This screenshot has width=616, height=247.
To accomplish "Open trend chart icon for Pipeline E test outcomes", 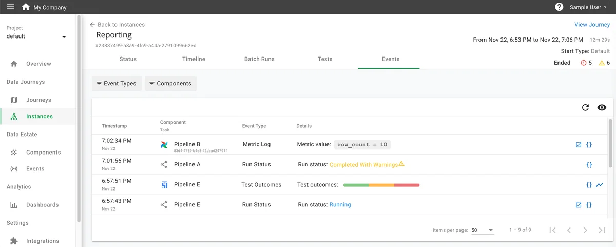I will pos(600,185).
